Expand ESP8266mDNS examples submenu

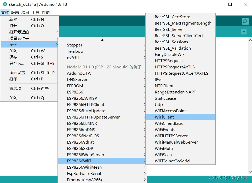tap(102, 129)
